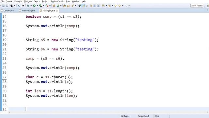The height and width of the screenshot is (118, 209).
Task: Click 'int len = s1.length();' line
Action: (x=49, y=91)
